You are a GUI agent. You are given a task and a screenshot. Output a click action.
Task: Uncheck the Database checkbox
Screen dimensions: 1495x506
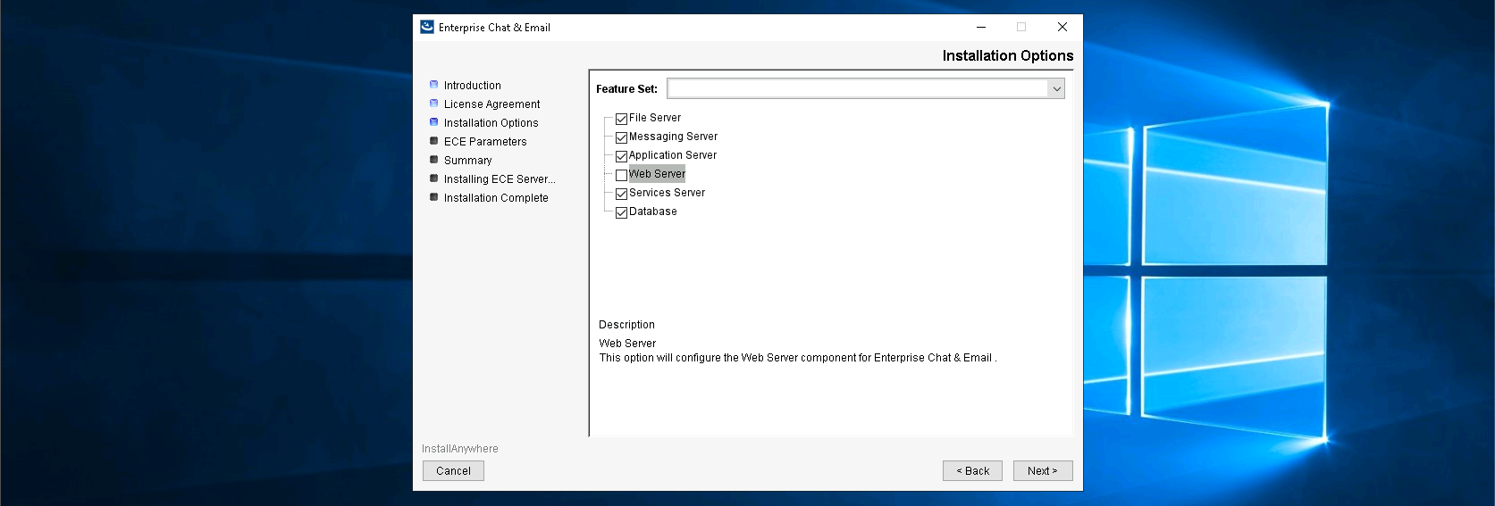tap(621, 212)
